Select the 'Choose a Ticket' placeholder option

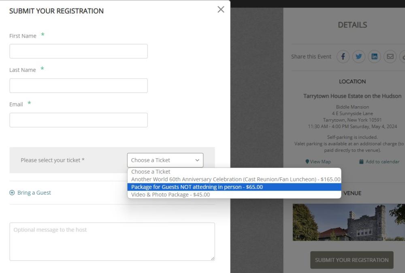(x=151, y=172)
